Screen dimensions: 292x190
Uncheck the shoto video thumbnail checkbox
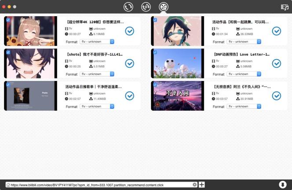(x=8, y=52)
